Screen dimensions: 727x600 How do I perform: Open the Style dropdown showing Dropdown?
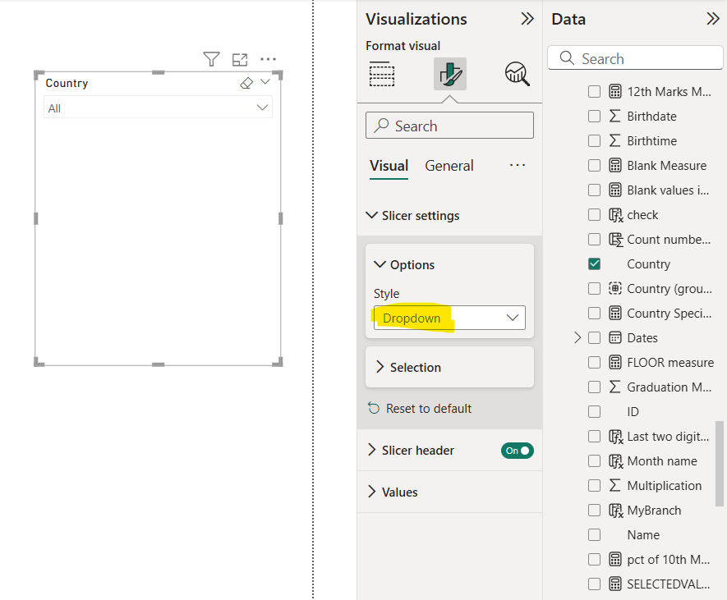click(x=449, y=318)
